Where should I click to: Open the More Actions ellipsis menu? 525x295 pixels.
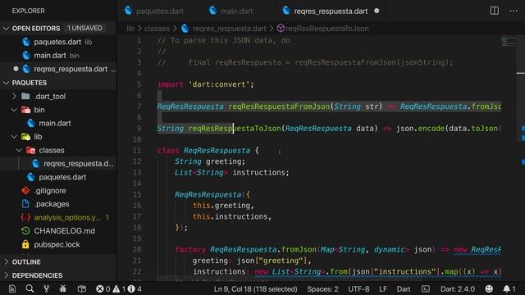(x=514, y=11)
